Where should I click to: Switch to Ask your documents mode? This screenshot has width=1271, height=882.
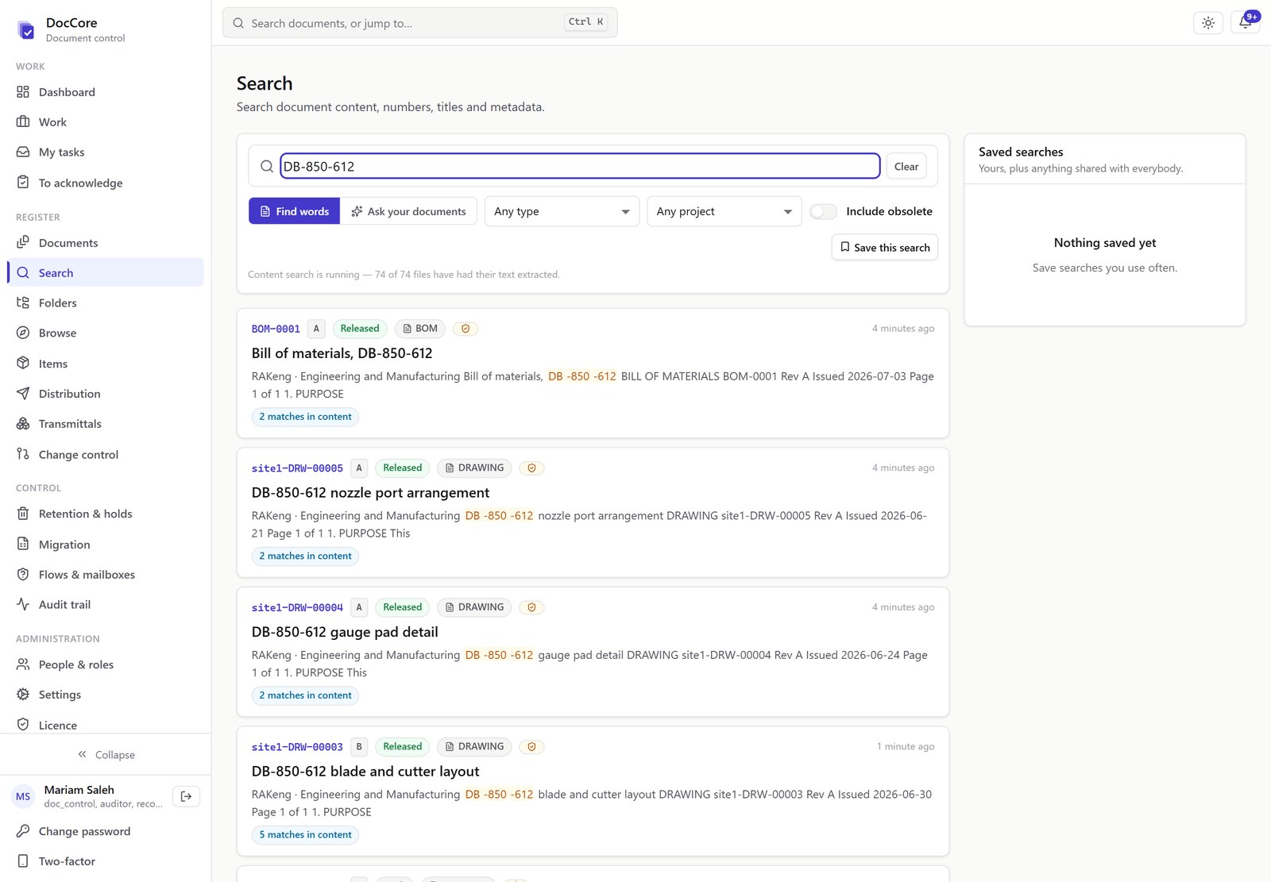[408, 211]
